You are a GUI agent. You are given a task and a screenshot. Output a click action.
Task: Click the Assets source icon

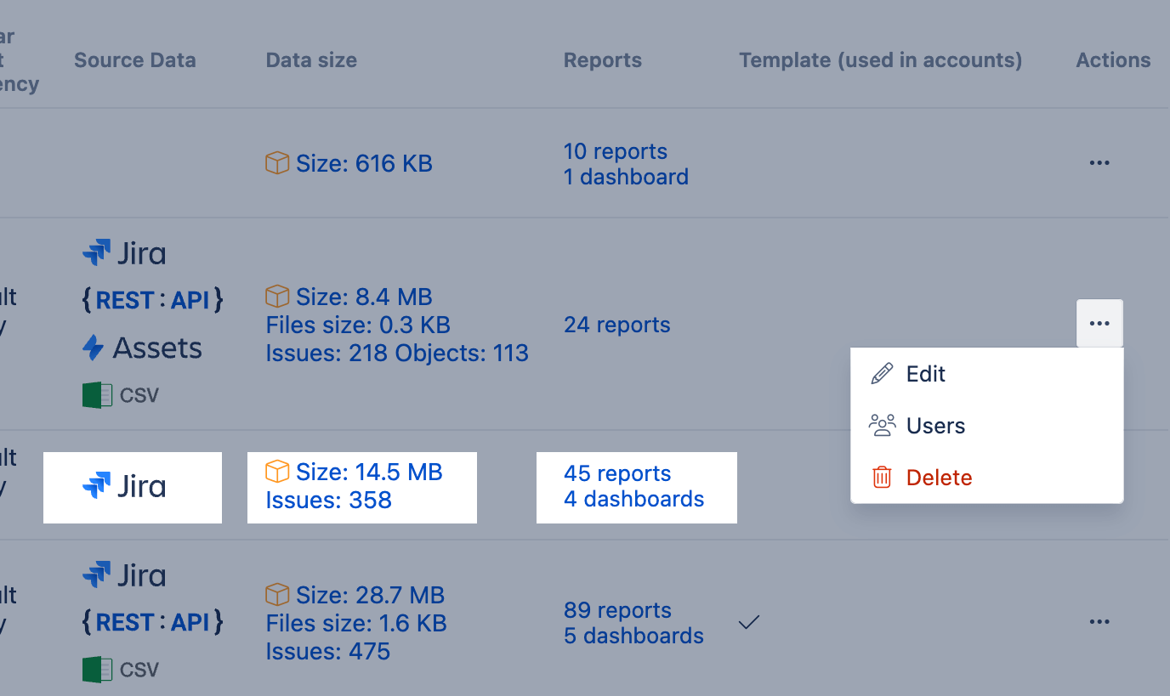click(142, 348)
